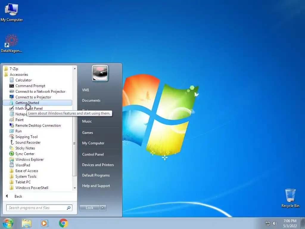Open Windows Media Player from the taskbar
Screen dimensions: 305x229
pyautogui.click(x=45, y=223)
